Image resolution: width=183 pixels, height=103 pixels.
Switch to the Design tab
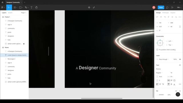[x=158, y=13]
